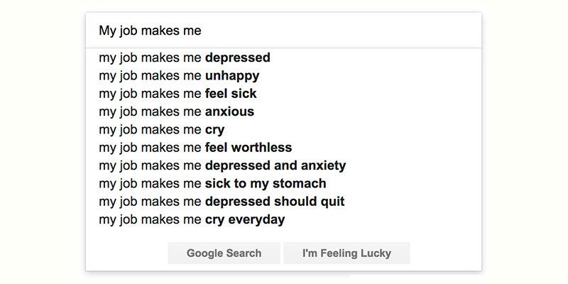Select the suggestion containing the word 'unhappy'

click(x=179, y=75)
